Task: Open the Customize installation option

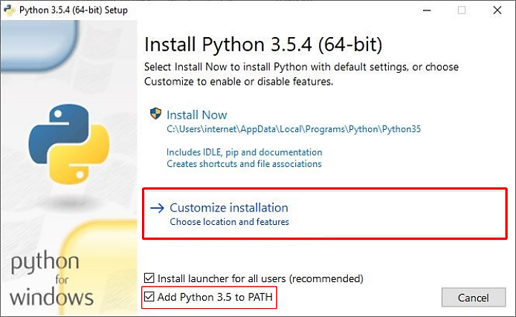Action: pyautogui.click(x=229, y=208)
